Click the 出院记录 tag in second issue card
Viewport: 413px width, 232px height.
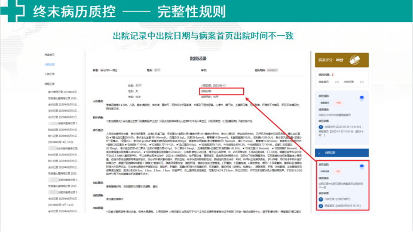[325, 172]
